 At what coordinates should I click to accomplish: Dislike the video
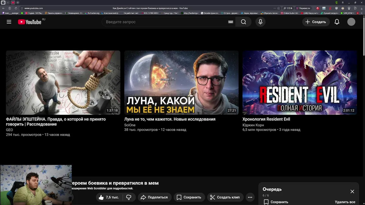click(x=129, y=197)
